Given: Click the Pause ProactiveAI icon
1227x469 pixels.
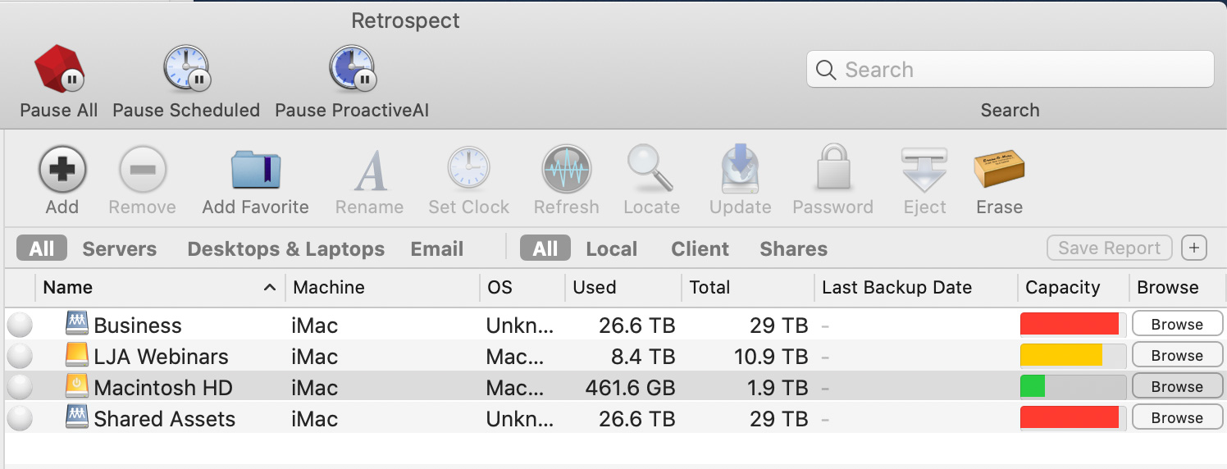Looking at the screenshot, I should (x=352, y=69).
